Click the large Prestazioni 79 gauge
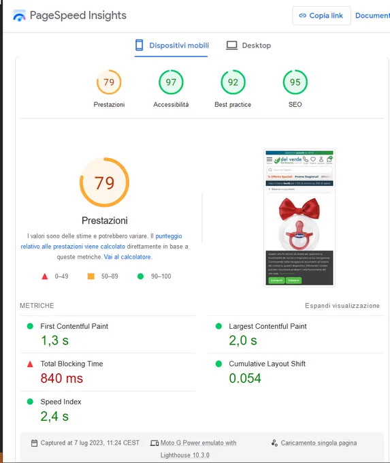Screen dimensions: 390x463 pos(105,182)
